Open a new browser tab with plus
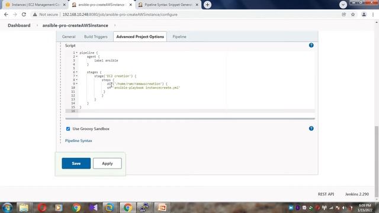 click(207, 5)
